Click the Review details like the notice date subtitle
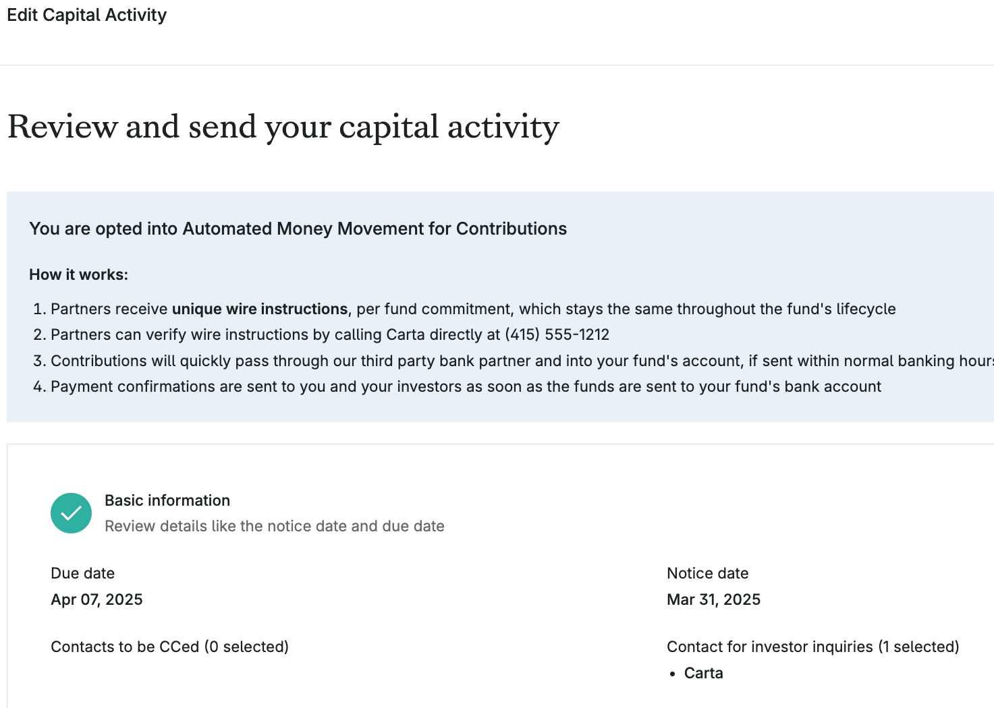The width and height of the screenshot is (994, 708). (x=275, y=526)
